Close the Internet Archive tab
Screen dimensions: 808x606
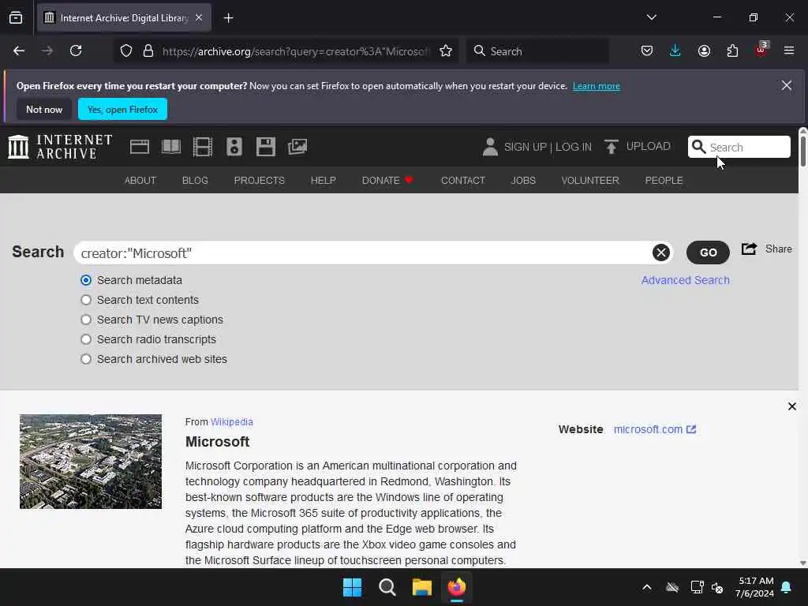point(199,18)
